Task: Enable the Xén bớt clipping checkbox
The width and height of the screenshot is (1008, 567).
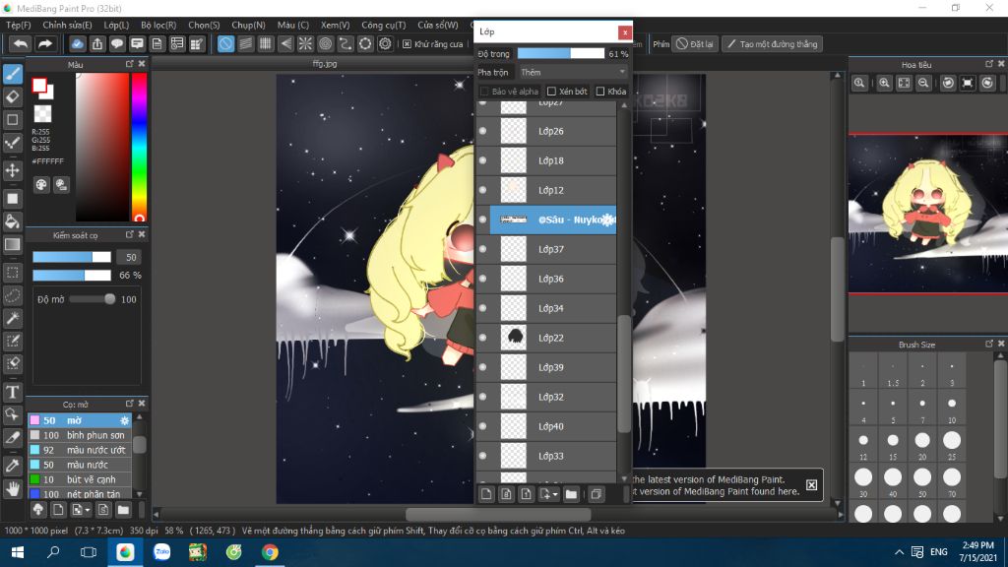Action: [551, 92]
